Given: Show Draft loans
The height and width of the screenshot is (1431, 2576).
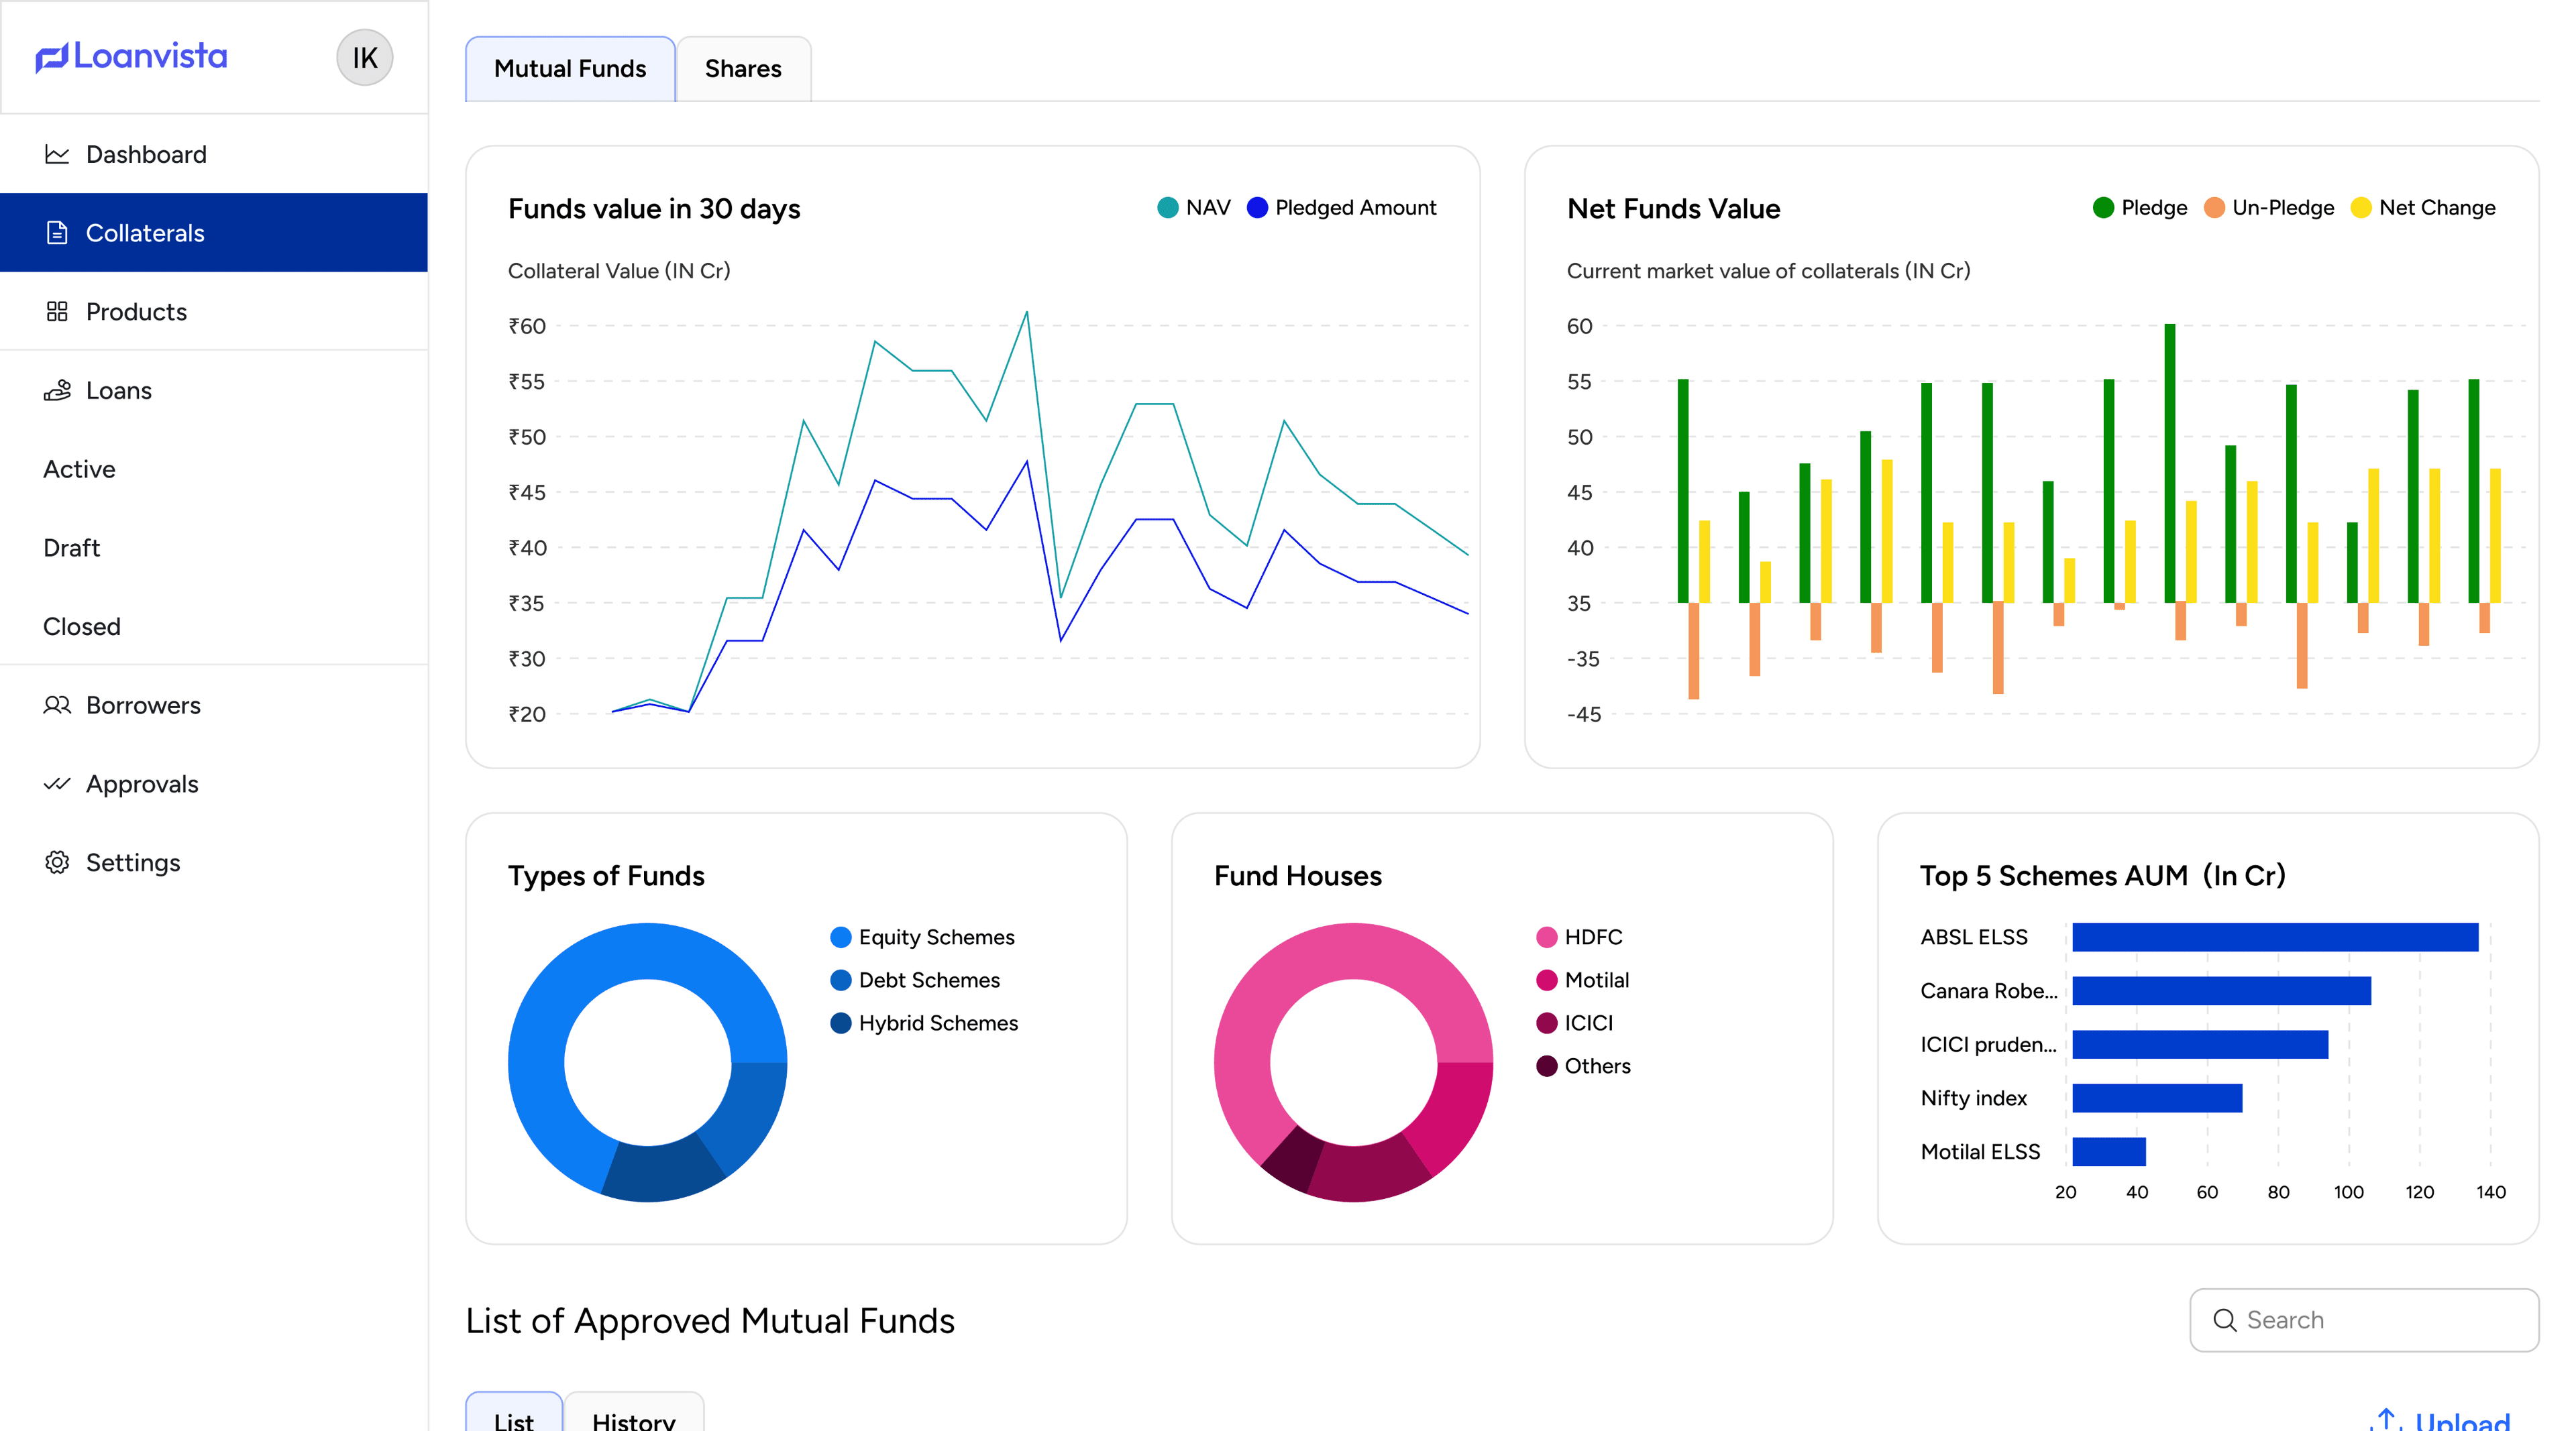Looking at the screenshot, I should (x=214, y=548).
